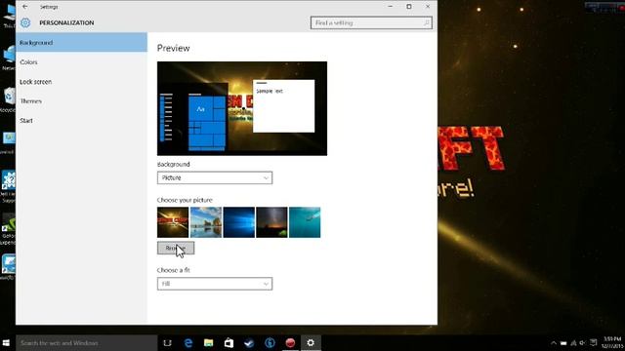Show hidden system tray icons
The width and height of the screenshot is (625, 351).
tap(554, 343)
